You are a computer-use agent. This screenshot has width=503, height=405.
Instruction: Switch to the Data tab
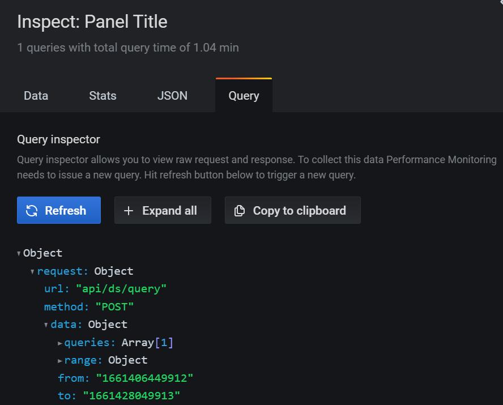click(x=36, y=96)
